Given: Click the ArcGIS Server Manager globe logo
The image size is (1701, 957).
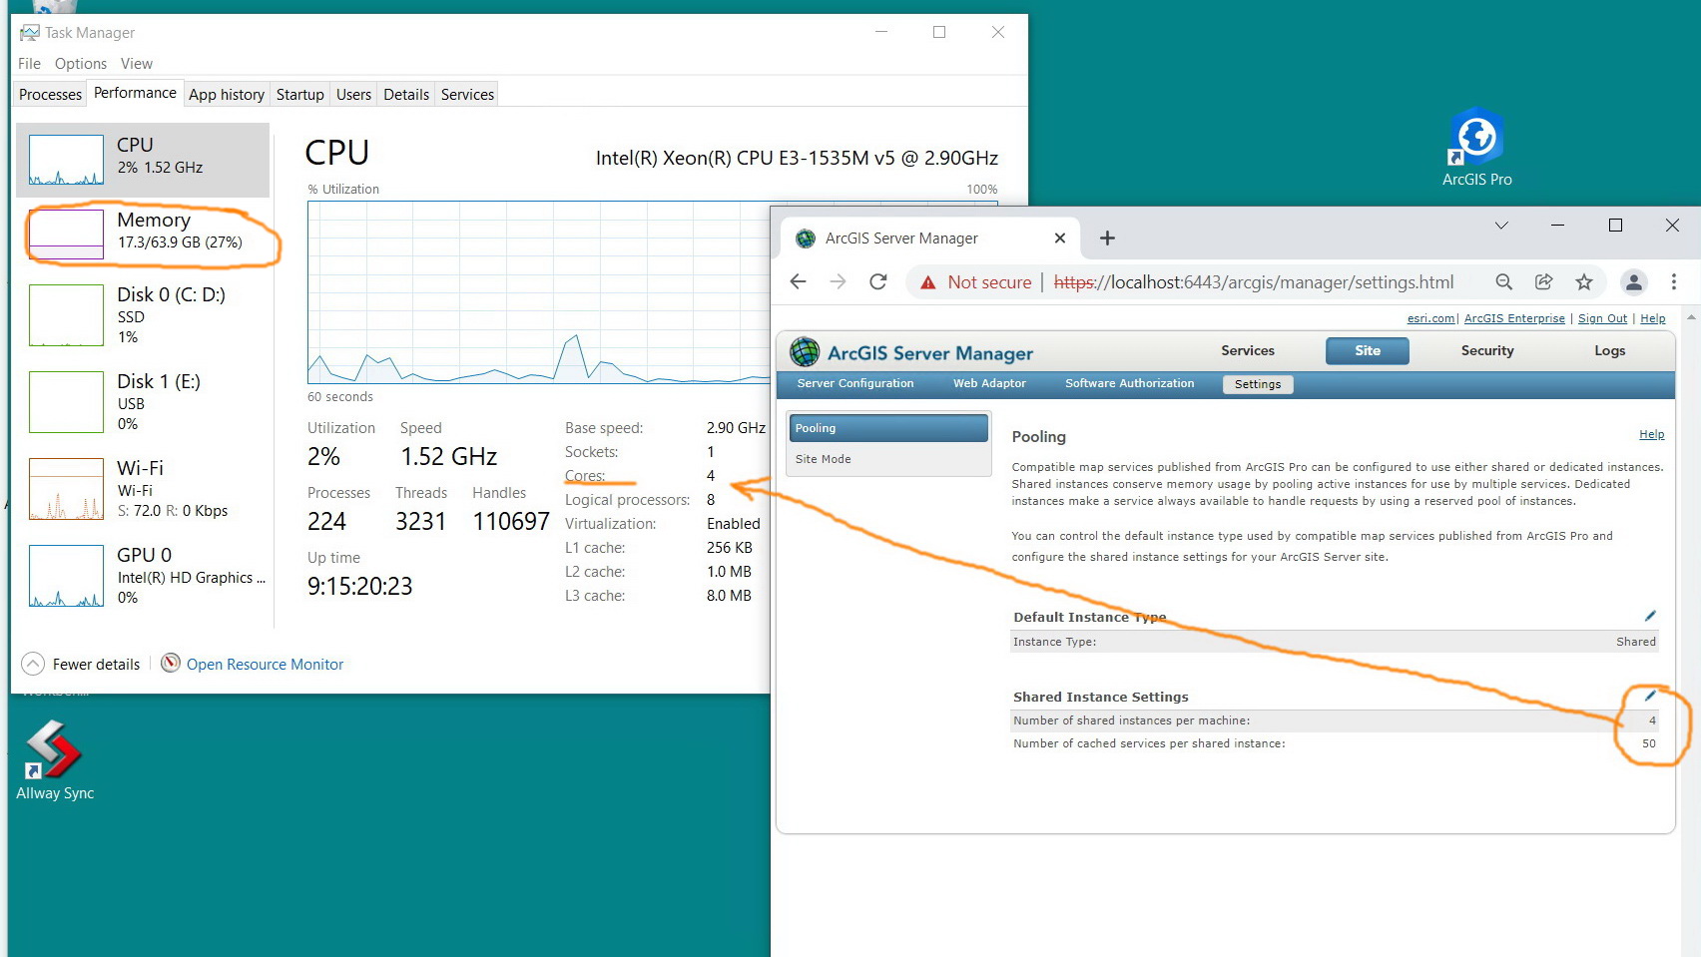Looking at the screenshot, I should (805, 352).
